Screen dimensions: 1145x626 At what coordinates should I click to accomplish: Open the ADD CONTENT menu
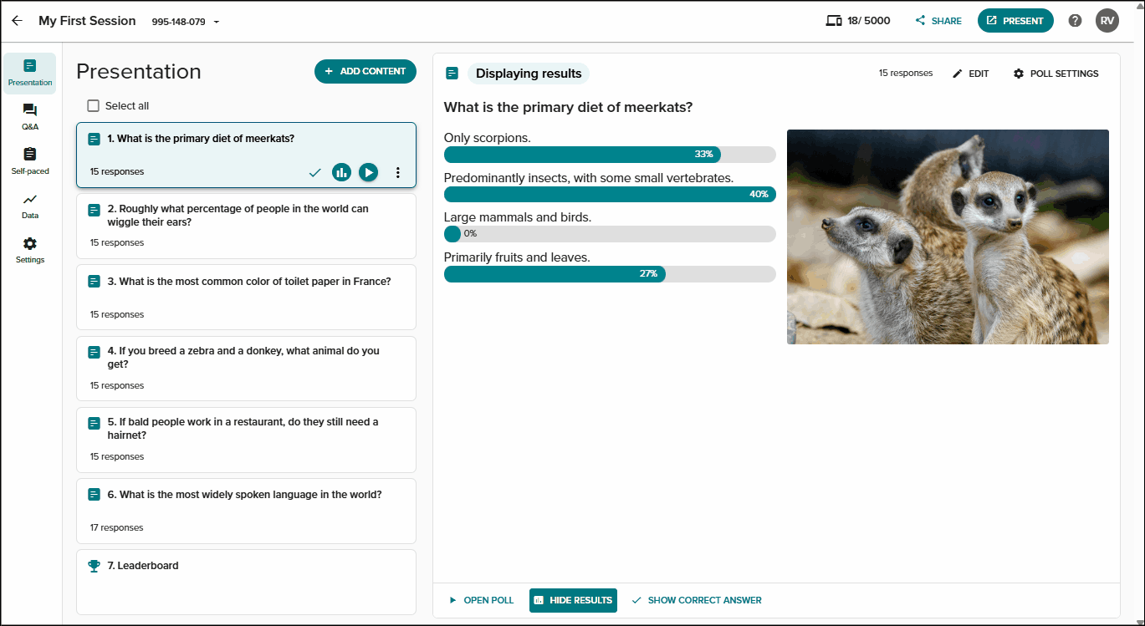tap(365, 71)
